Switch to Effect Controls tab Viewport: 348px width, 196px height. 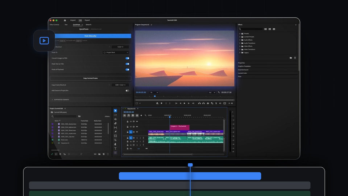click(54, 25)
